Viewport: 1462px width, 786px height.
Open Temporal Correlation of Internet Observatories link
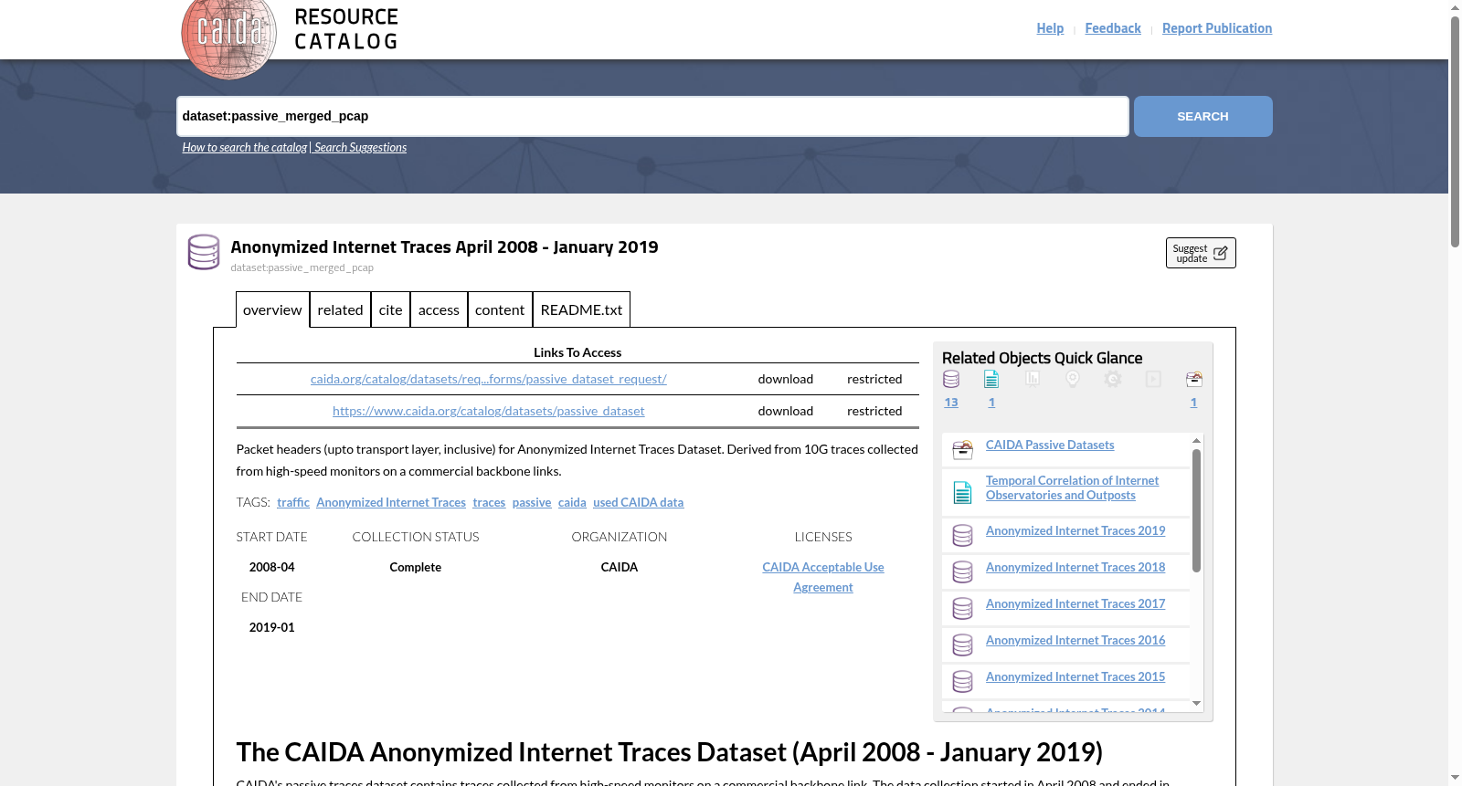click(1072, 487)
